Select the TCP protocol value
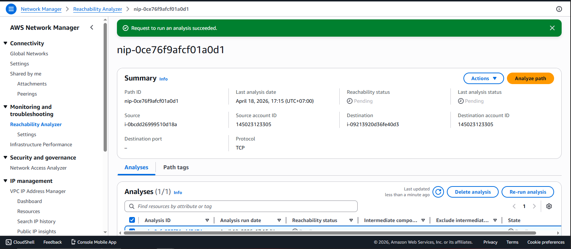 pos(240,148)
